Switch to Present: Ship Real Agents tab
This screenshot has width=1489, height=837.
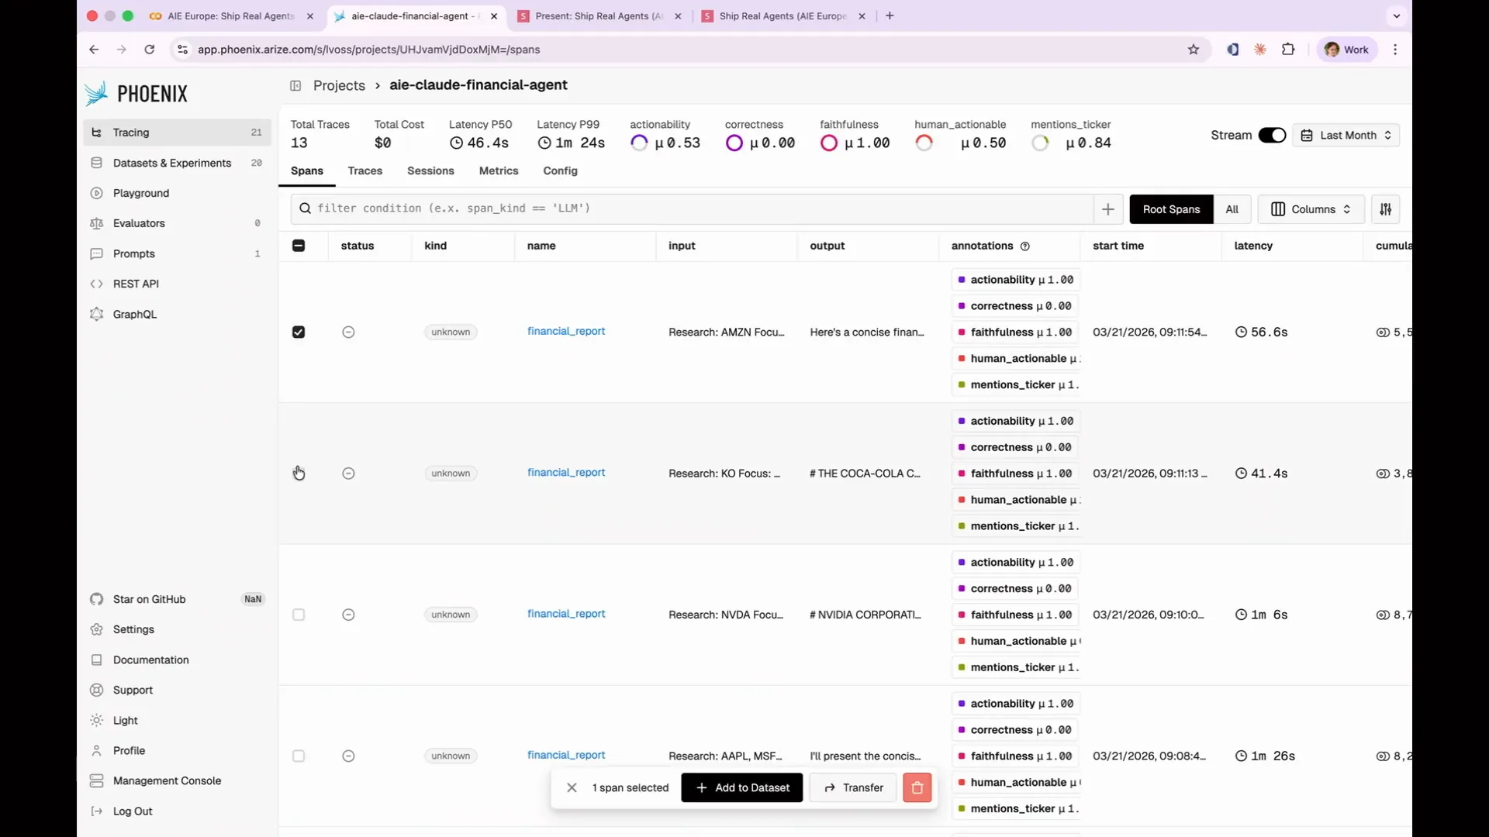[x=599, y=16]
